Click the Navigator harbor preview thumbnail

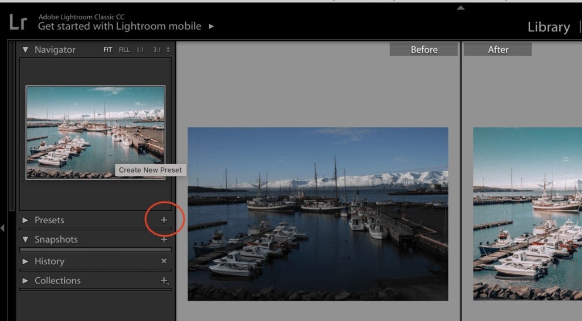(x=95, y=132)
